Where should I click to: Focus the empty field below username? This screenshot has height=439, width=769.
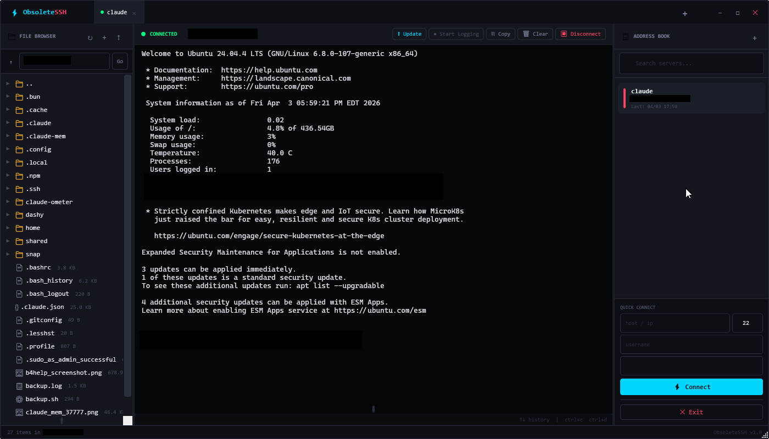[x=692, y=365]
